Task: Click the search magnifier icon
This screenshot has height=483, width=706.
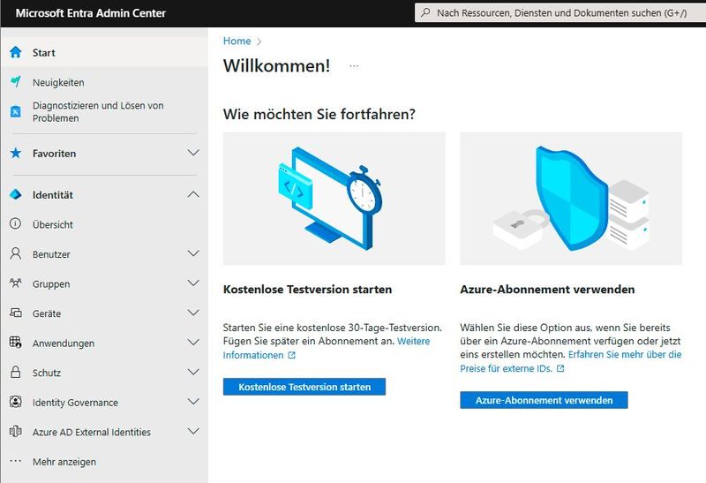Action: click(x=425, y=12)
